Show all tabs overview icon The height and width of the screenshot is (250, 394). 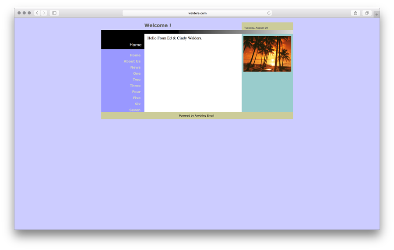tap(367, 13)
